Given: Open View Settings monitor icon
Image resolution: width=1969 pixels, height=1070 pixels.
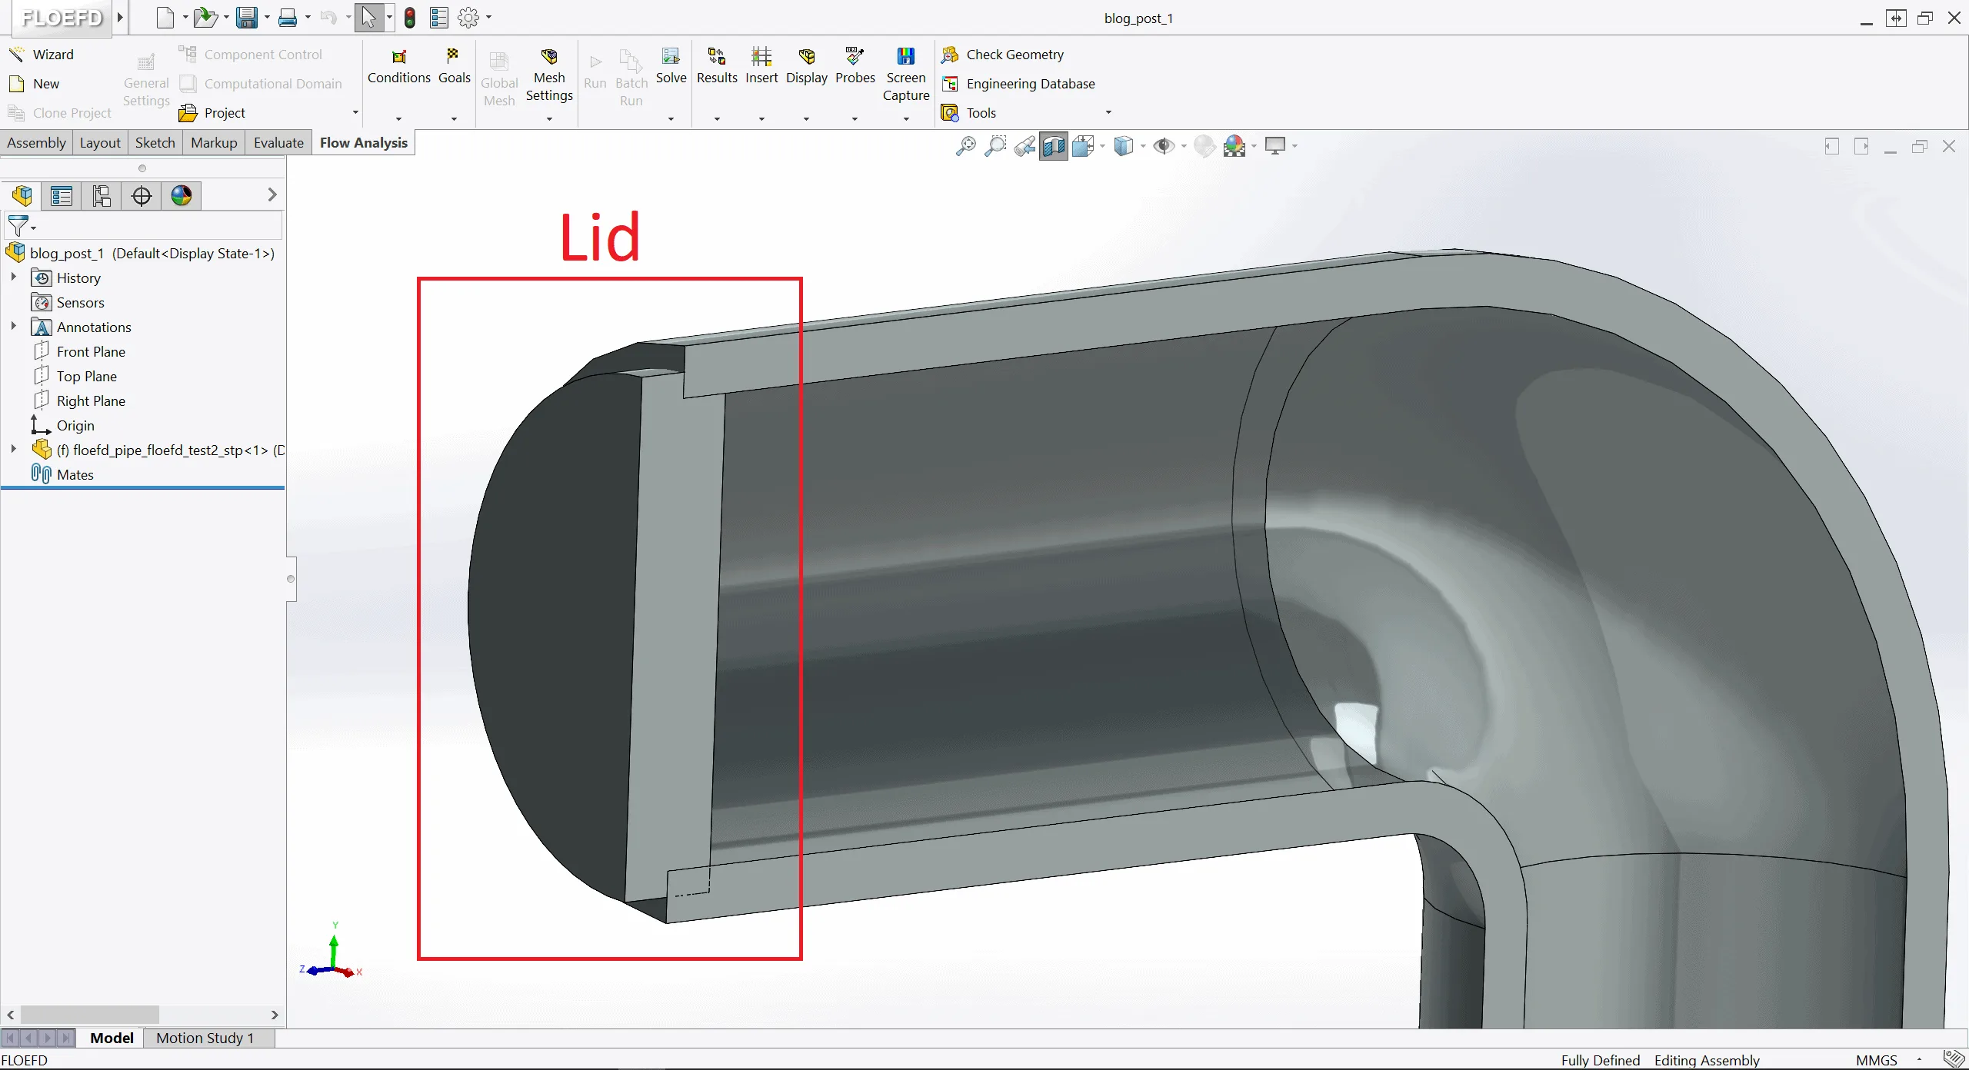Looking at the screenshot, I should tap(1275, 145).
